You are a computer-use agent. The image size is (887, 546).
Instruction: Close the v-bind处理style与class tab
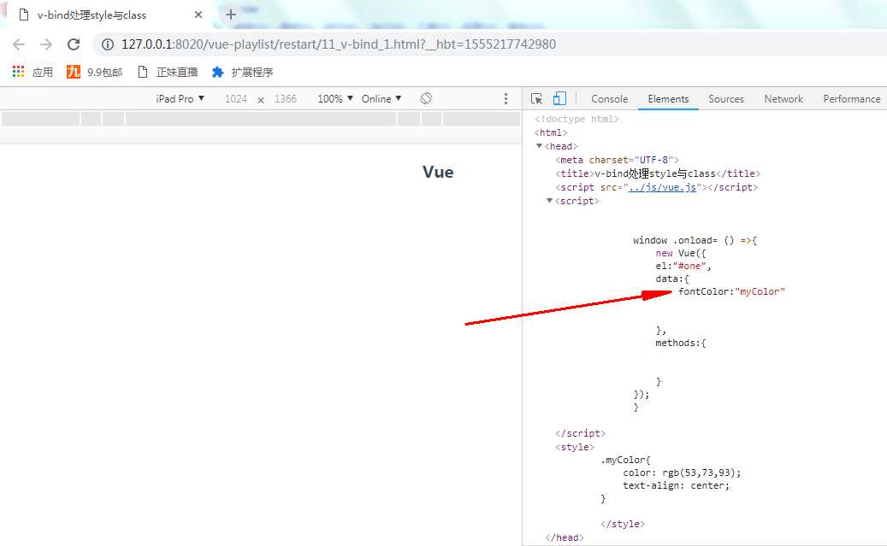[198, 15]
